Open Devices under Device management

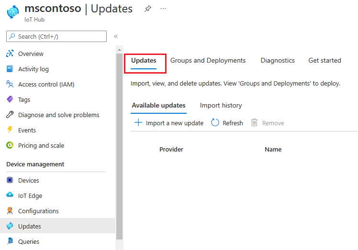(x=29, y=180)
